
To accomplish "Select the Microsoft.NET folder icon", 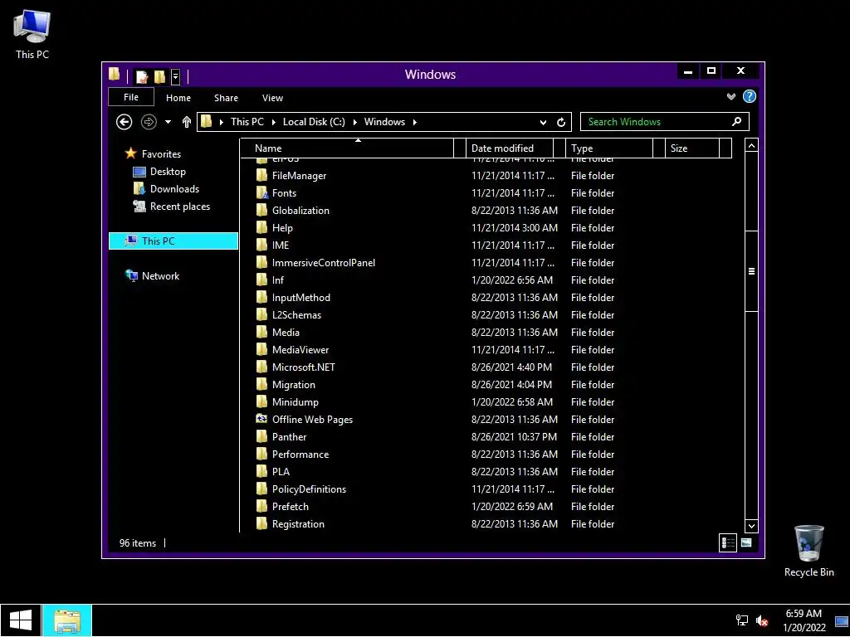I will click(x=261, y=367).
